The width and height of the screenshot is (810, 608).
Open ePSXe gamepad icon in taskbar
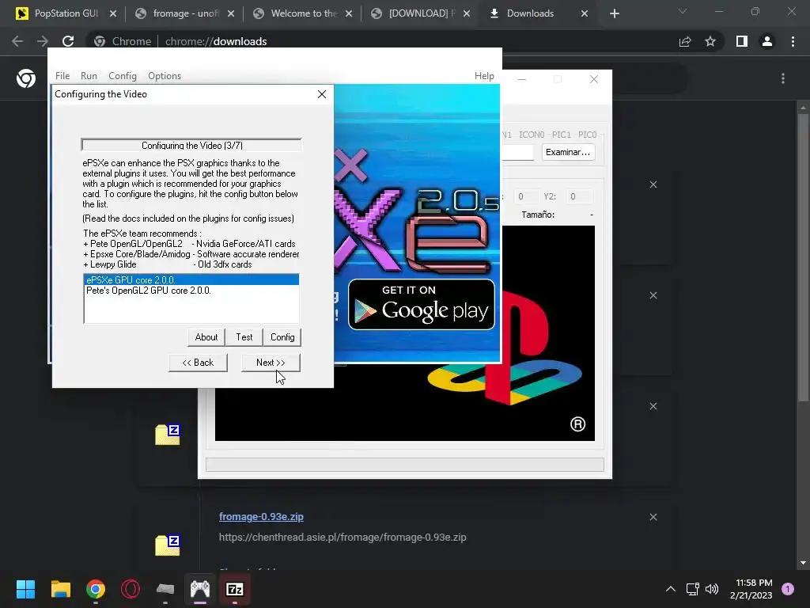click(200, 589)
